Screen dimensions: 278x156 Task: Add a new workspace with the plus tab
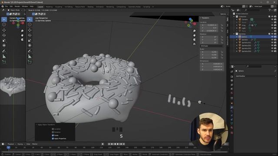[x=153, y=7]
